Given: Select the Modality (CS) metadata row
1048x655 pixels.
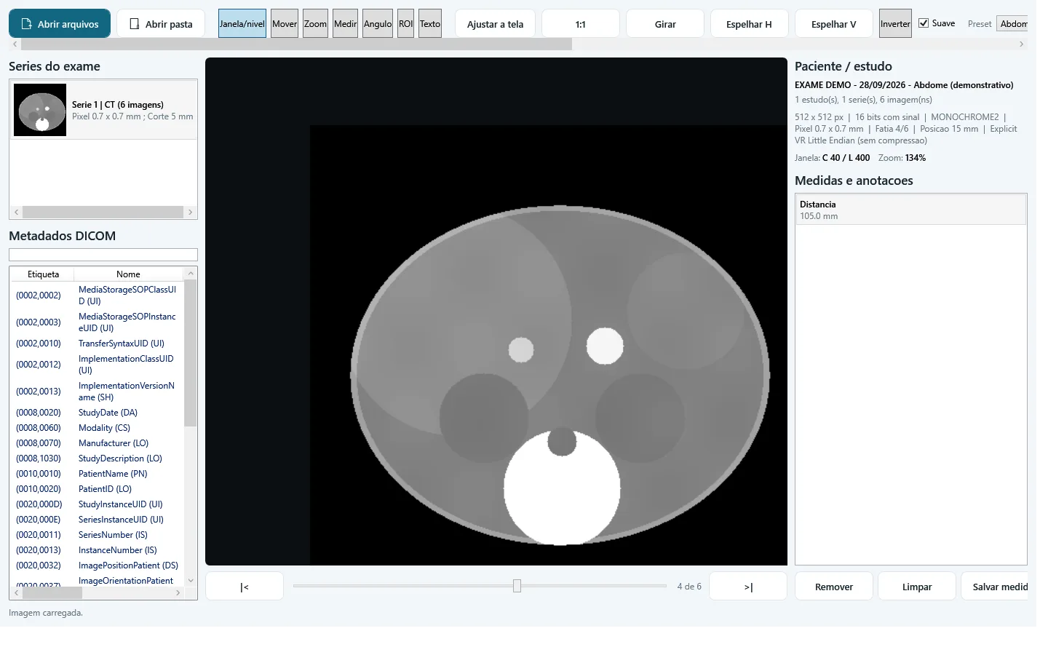Looking at the screenshot, I should (97, 428).
